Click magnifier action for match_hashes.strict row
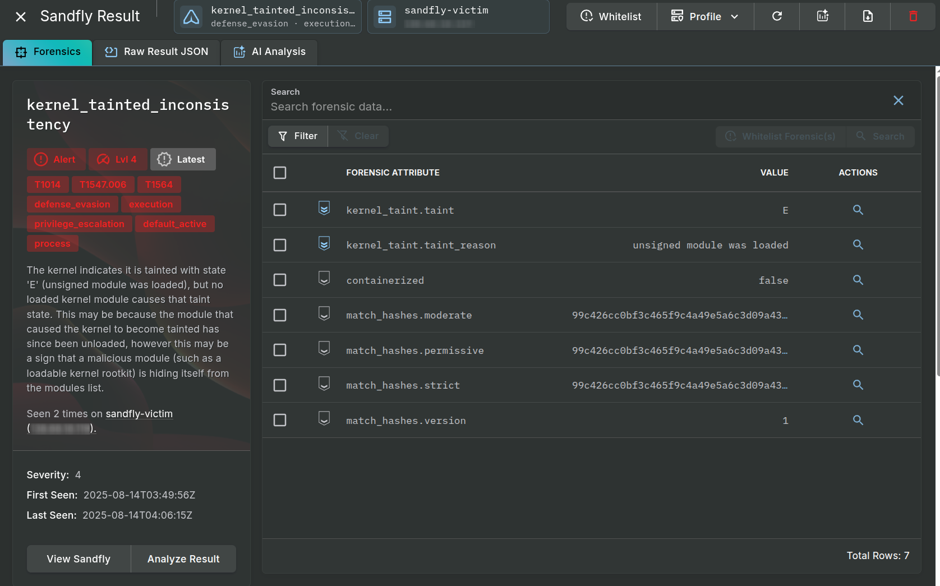The image size is (940, 586). pos(858,385)
